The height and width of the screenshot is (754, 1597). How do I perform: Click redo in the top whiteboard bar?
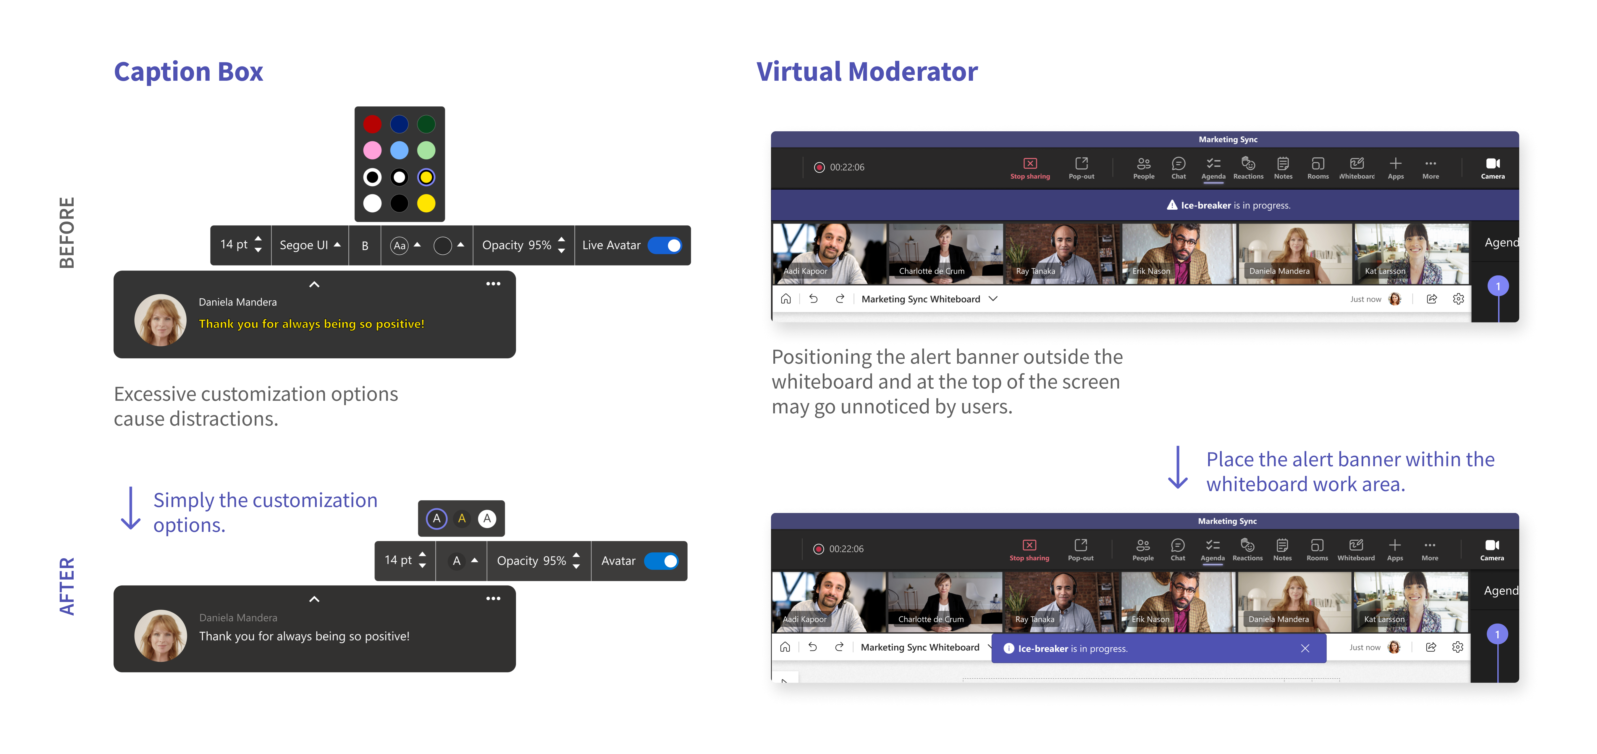pyautogui.click(x=840, y=299)
